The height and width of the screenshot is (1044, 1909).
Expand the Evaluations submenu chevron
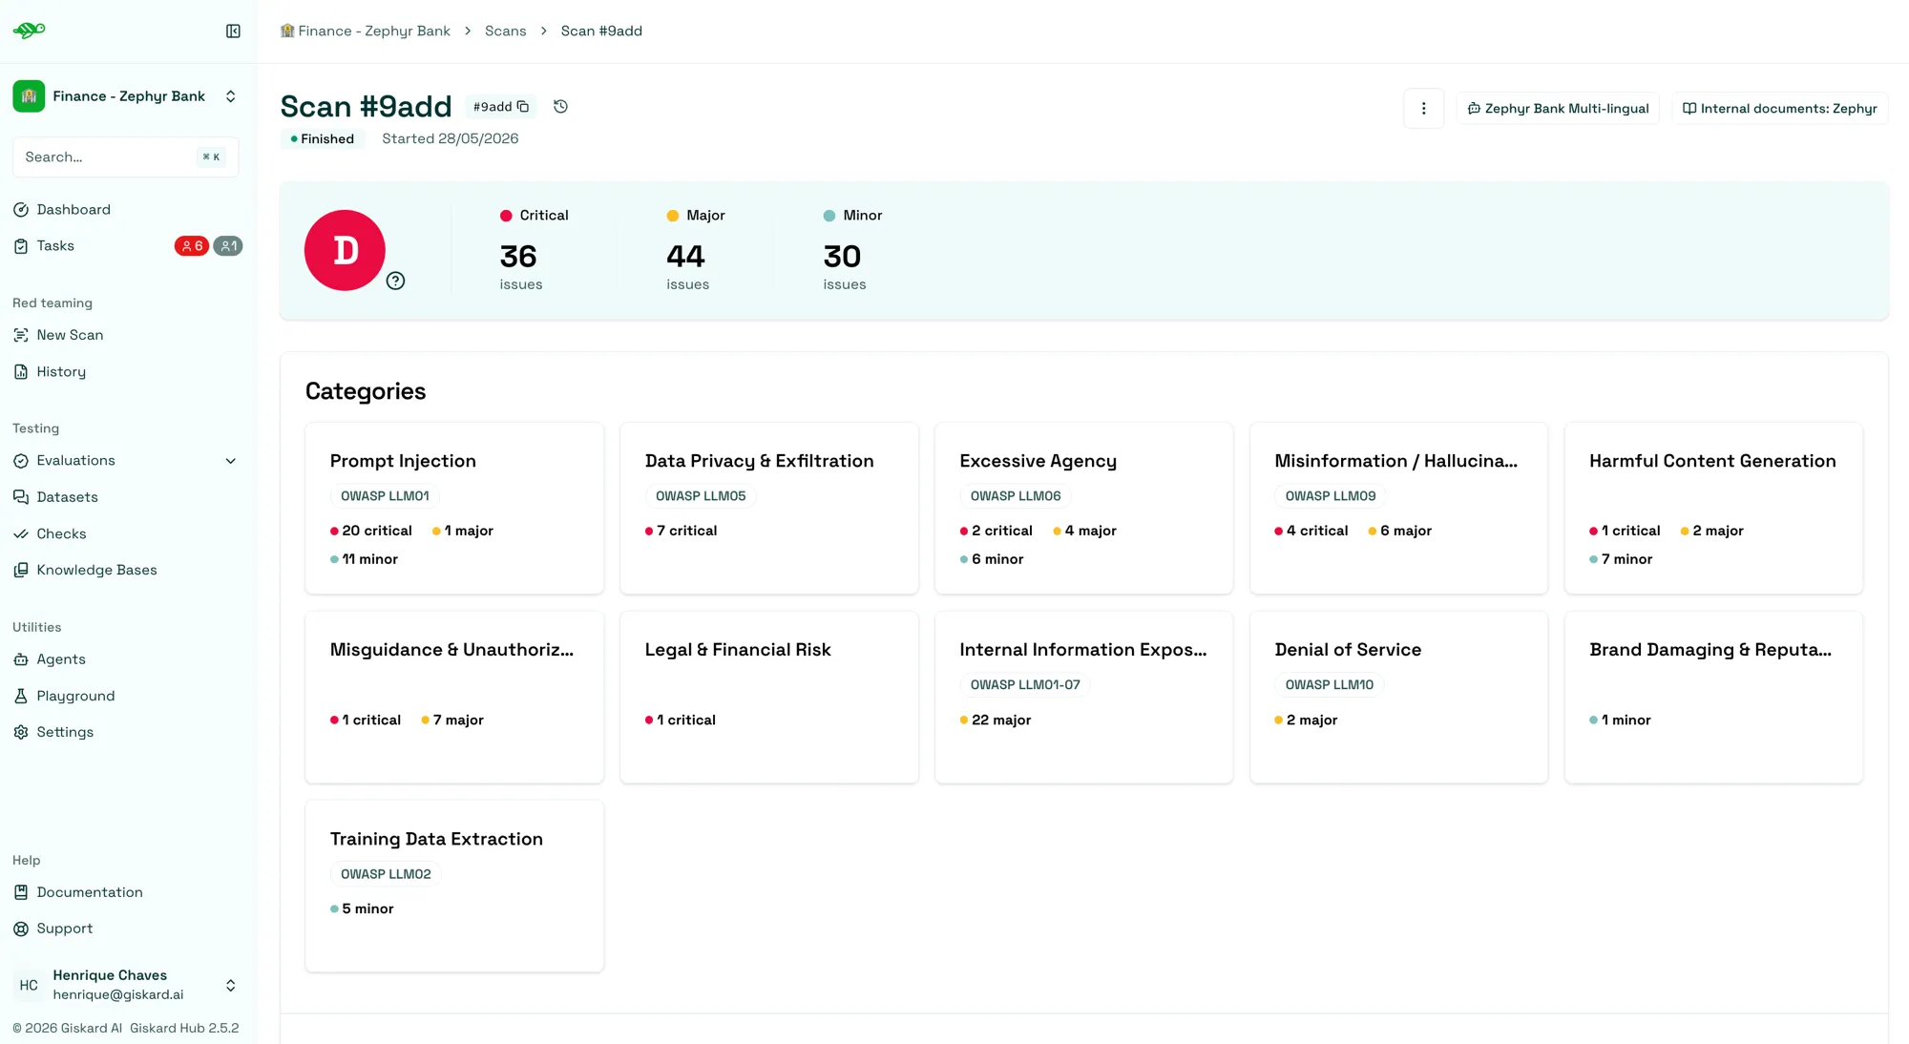[x=230, y=461]
